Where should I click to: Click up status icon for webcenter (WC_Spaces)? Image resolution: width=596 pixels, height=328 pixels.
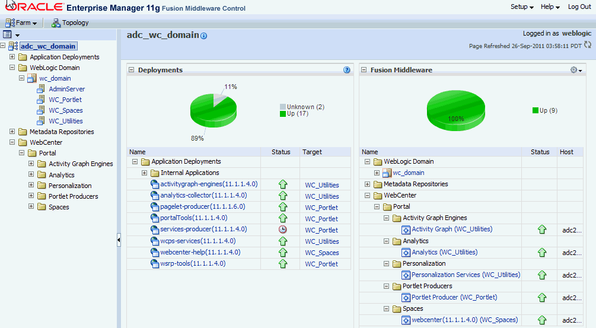pos(542,320)
